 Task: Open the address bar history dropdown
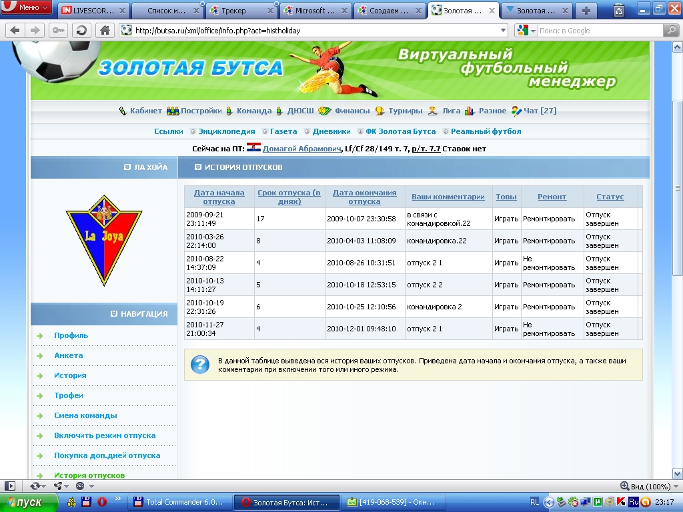pyautogui.click(x=504, y=31)
